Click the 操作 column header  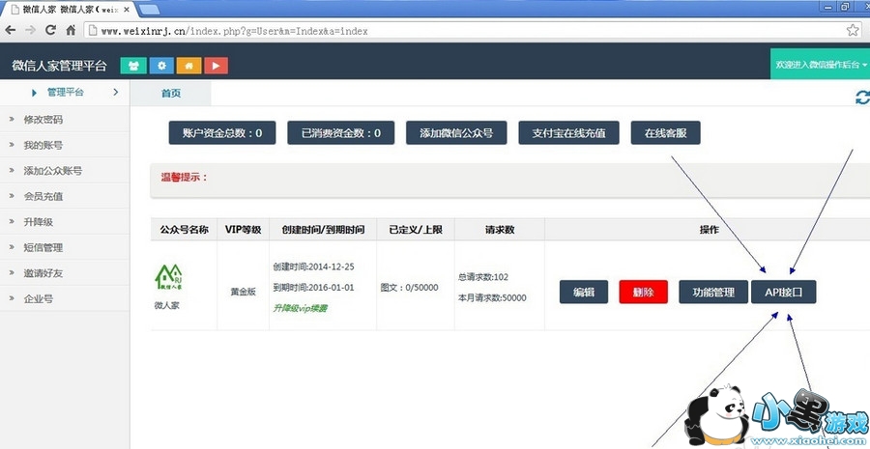[x=710, y=230]
